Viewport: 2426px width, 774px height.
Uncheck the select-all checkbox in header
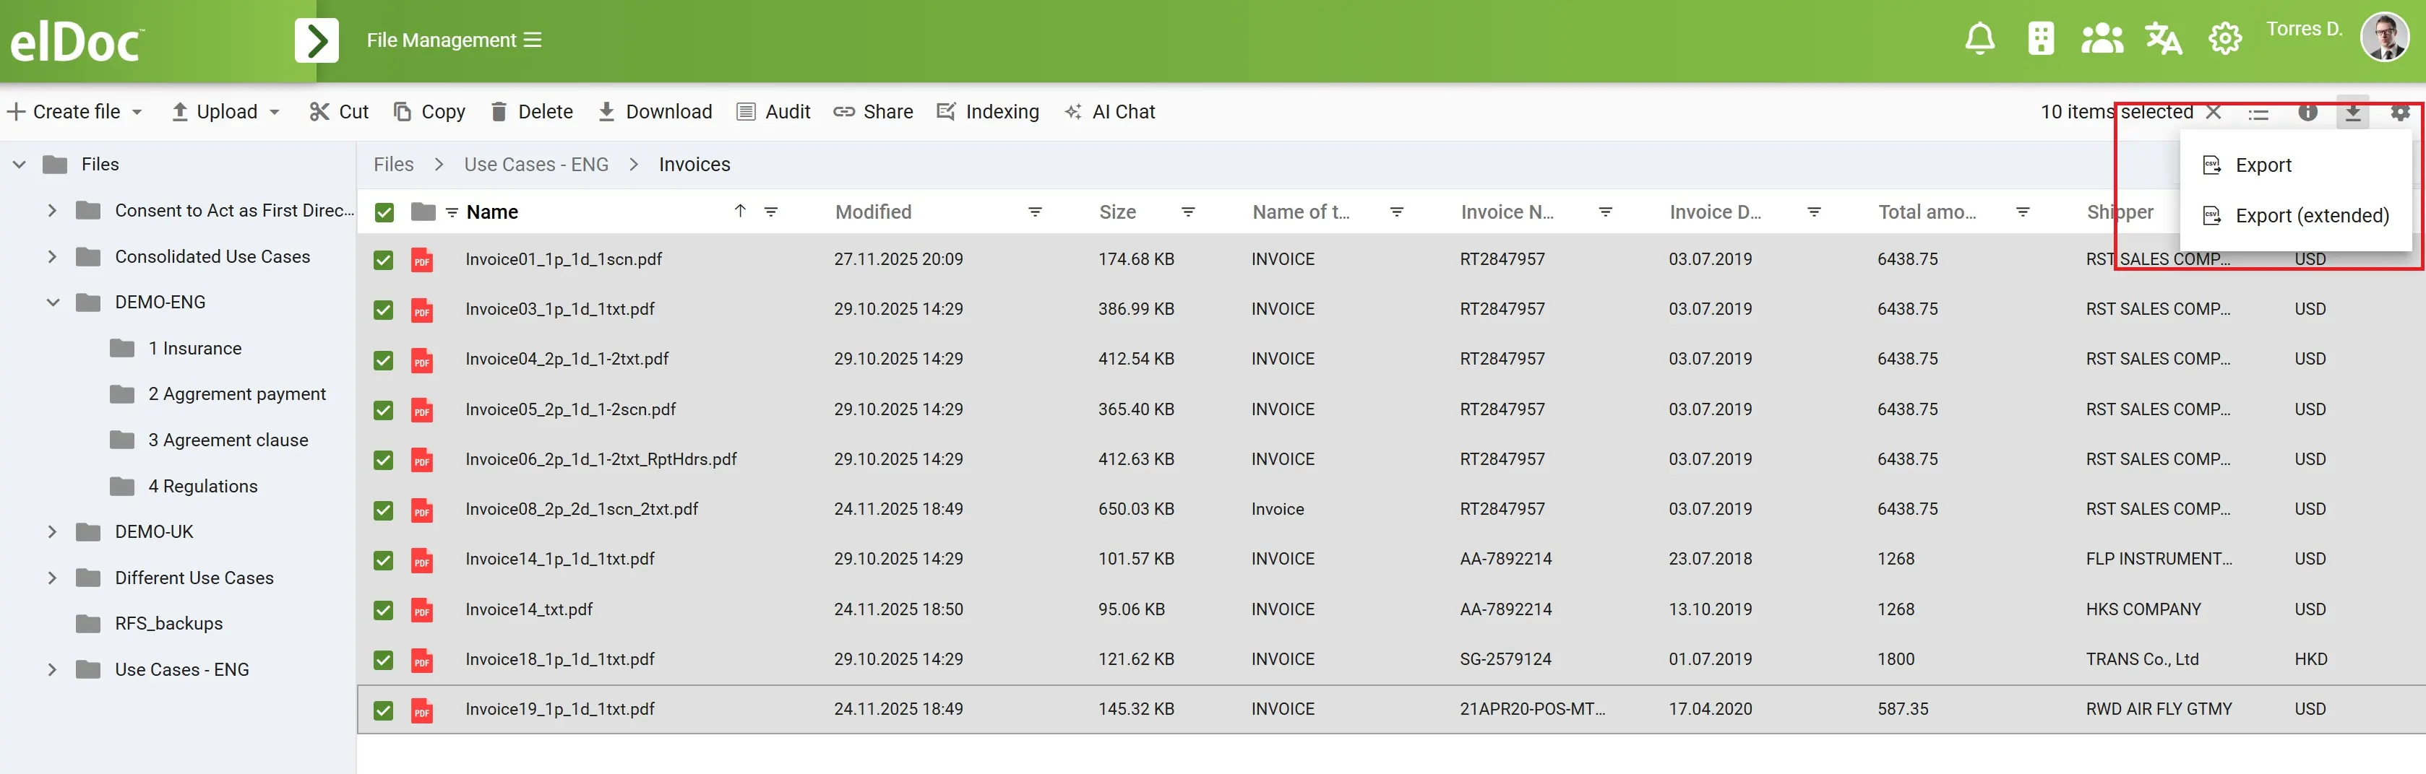[x=384, y=212]
